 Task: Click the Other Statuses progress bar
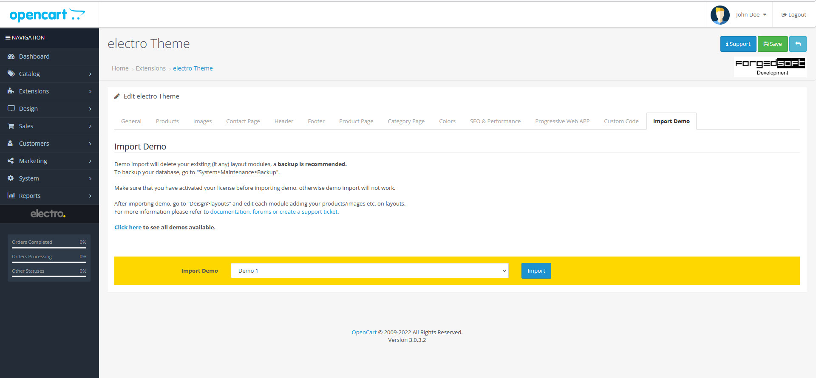click(x=49, y=276)
